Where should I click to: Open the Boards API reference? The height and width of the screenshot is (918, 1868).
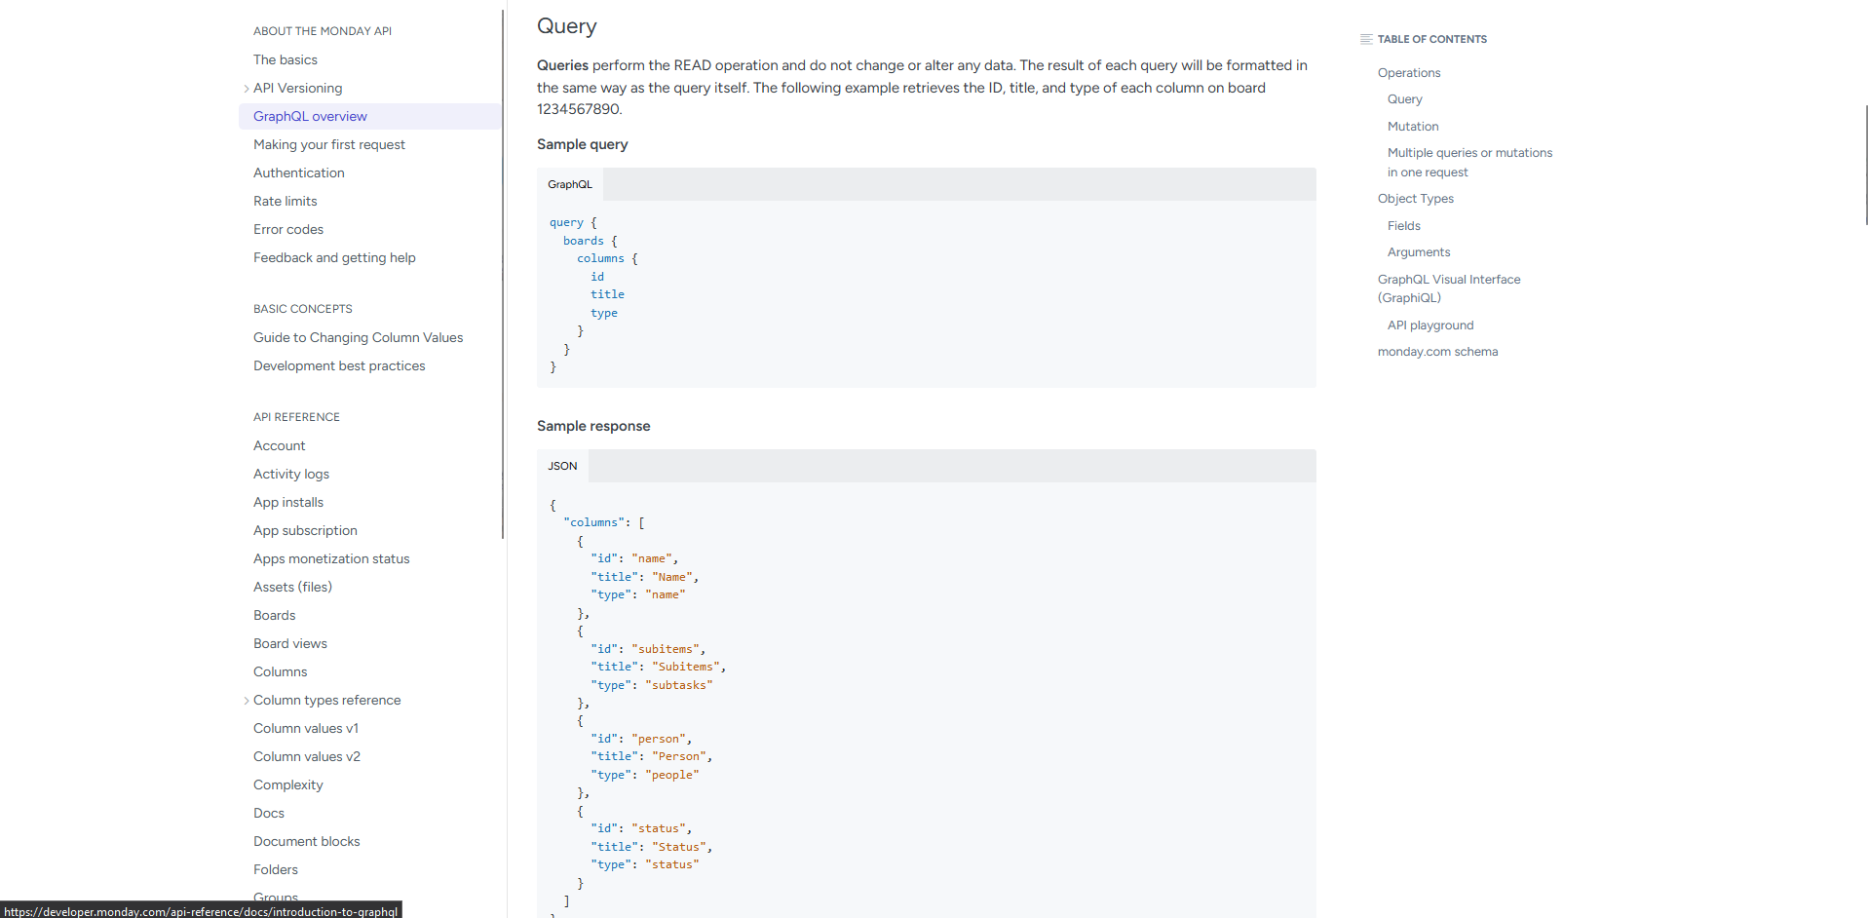275,615
